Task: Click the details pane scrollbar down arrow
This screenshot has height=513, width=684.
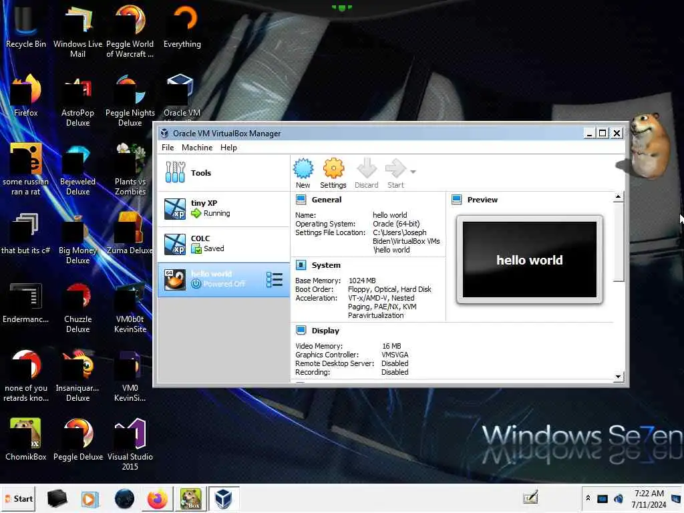Action: pyautogui.click(x=618, y=377)
